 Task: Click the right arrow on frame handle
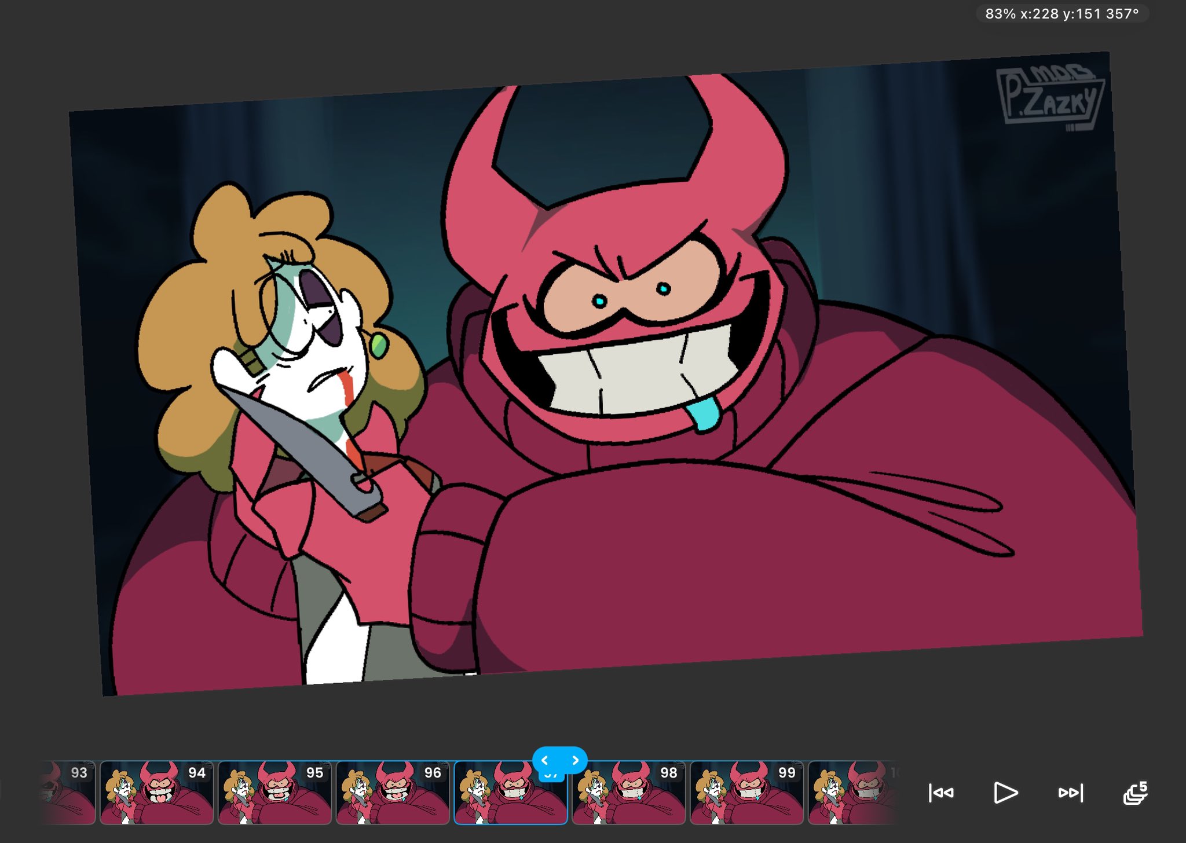(x=575, y=760)
